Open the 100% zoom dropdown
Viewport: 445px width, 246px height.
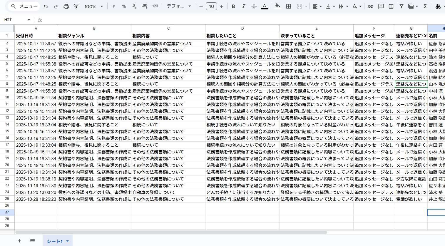pos(93,6)
